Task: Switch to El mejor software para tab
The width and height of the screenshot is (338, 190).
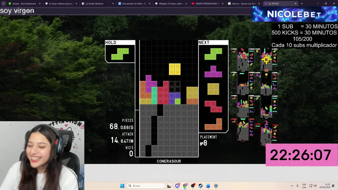Action: click(x=61, y=4)
